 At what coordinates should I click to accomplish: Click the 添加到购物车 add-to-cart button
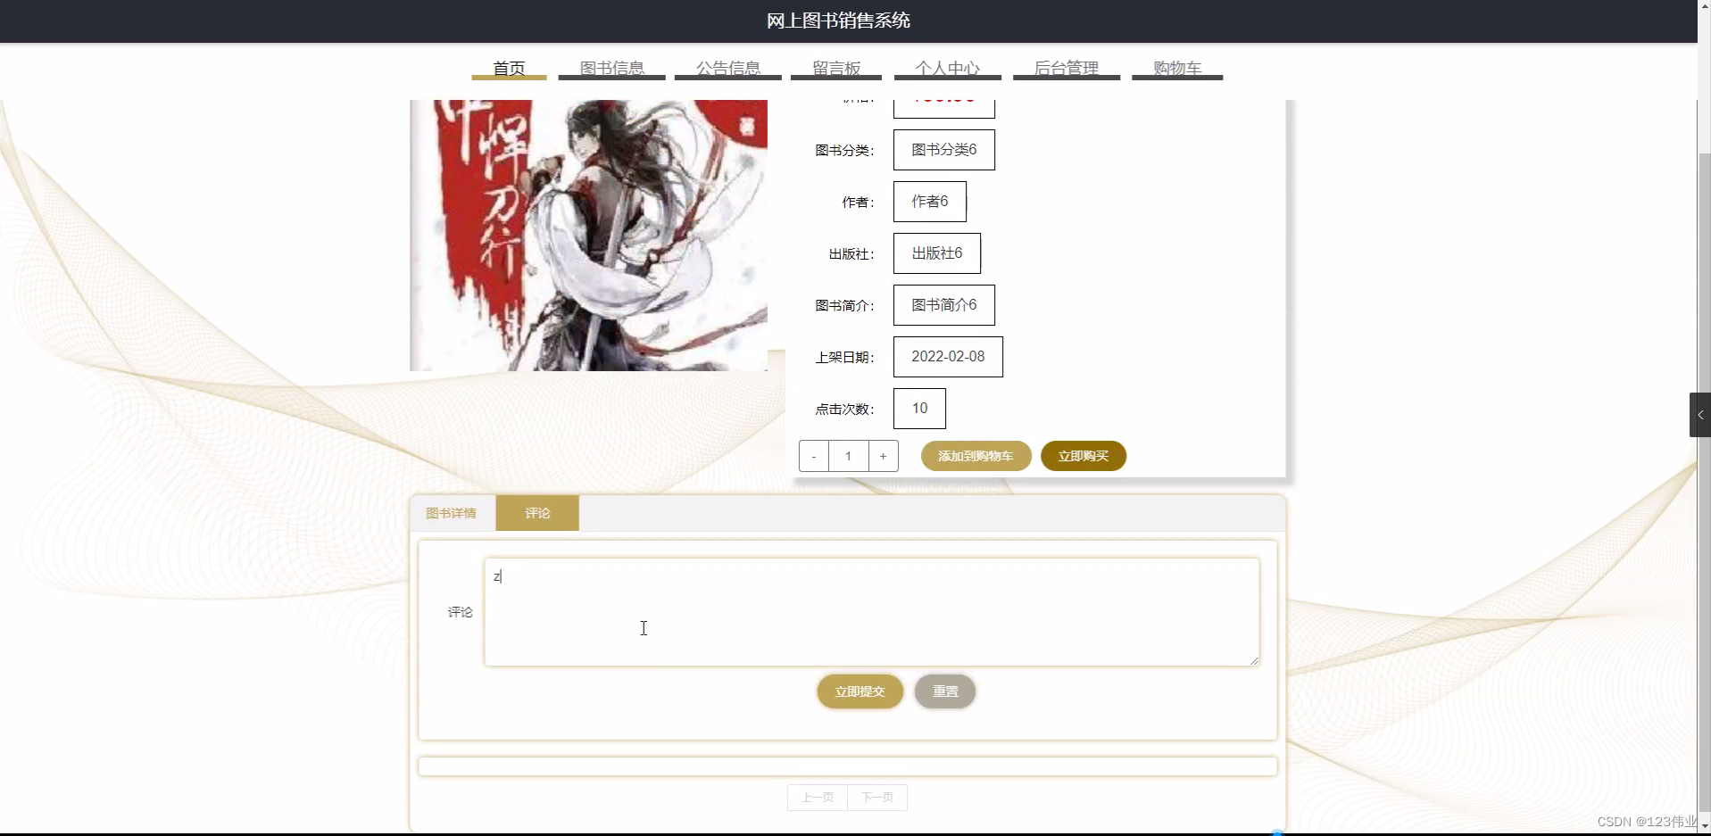tap(976, 456)
